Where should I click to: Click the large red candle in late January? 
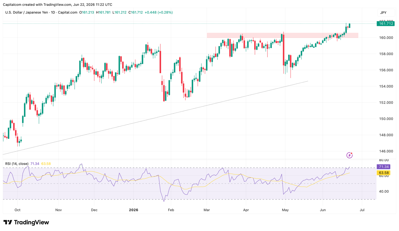(160, 61)
